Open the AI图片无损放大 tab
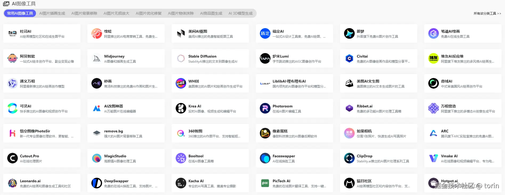 coord(116,13)
